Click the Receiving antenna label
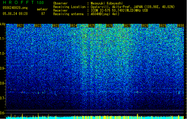This screenshot has height=119, width=187. (68, 14)
